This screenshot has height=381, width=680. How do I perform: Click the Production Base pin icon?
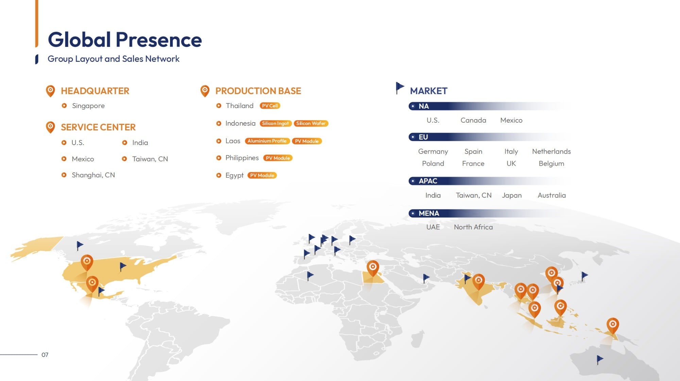point(205,91)
